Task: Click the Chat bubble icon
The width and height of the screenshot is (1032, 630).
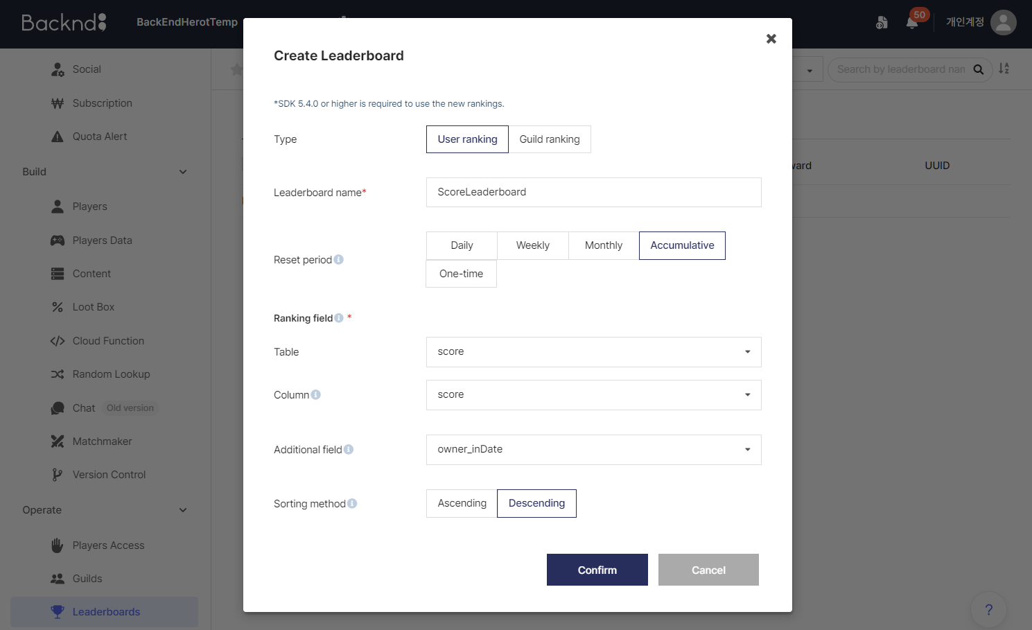Action: [x=58, y=408]
